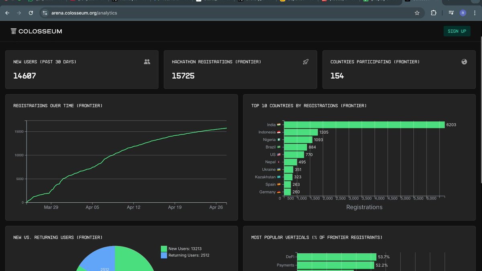Screen dimensions: 482x271
Task: Click the DeFi 53.7% bar
Action: (x=337, y=257)
